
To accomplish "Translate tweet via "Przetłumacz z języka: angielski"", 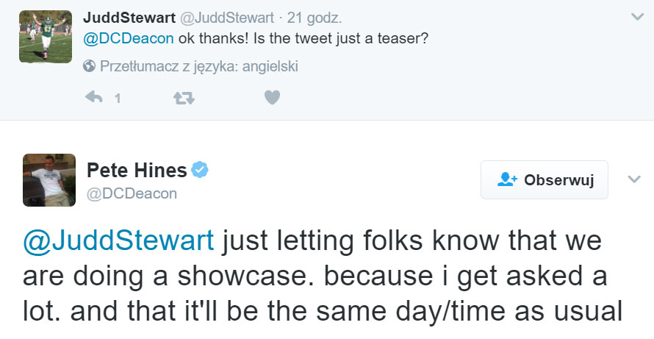I will [198, 66].
